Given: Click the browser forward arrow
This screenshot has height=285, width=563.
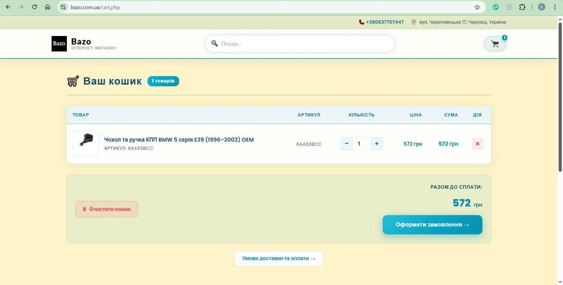Looking at the screenshot, I should (x=21, y=7).
